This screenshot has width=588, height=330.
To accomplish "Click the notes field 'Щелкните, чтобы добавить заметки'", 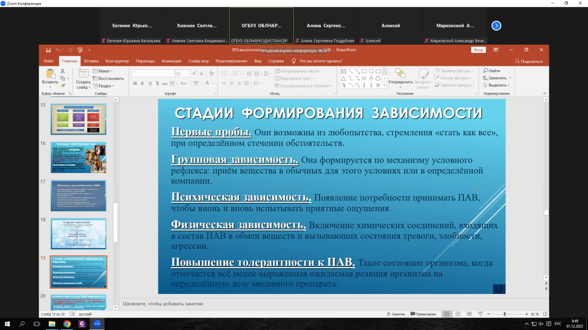I will pos(163,304).
